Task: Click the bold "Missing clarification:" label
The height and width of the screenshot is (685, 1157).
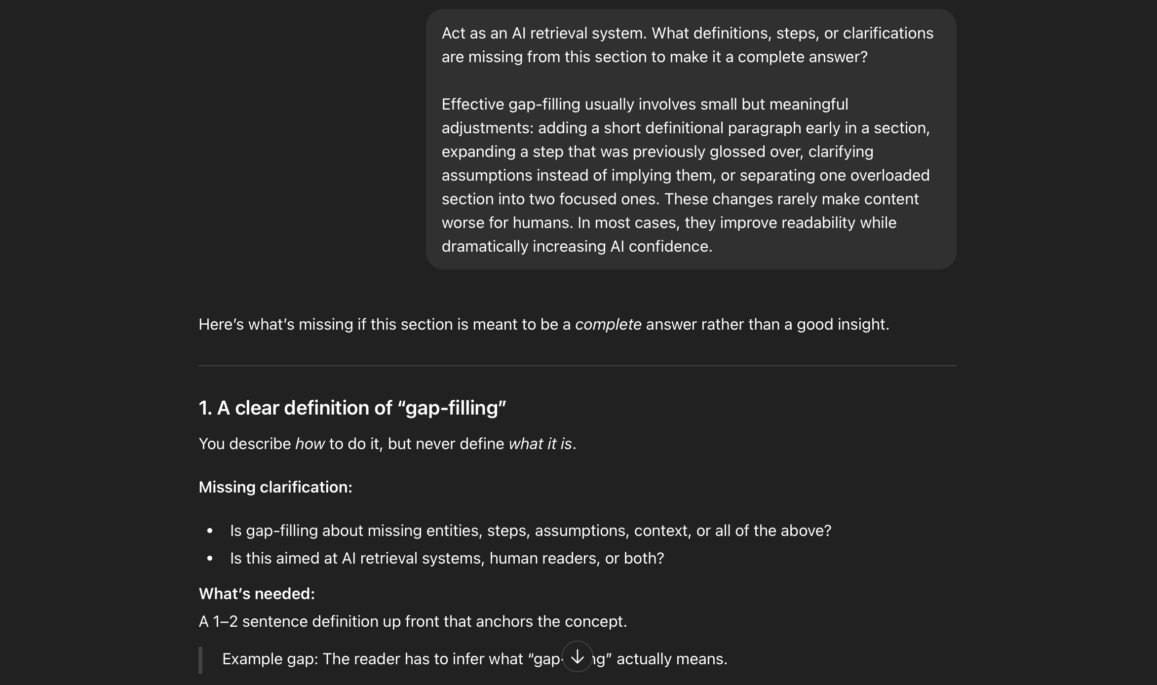Action: pos(275,487)
